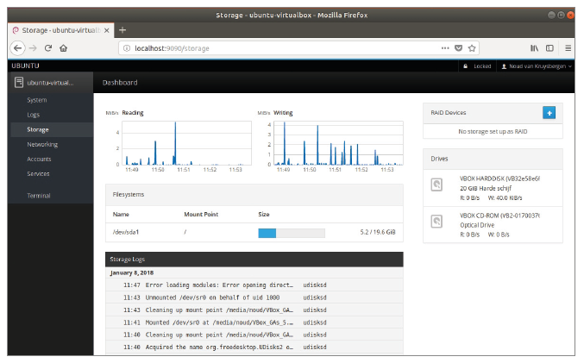Bookmark this page with the star icon
The height and width of the screenshot is (363, 584).
[472, 48]
